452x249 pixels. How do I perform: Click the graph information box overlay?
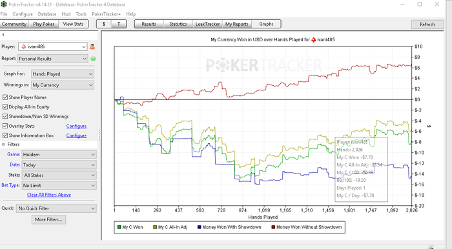click(x=361, y=169)
